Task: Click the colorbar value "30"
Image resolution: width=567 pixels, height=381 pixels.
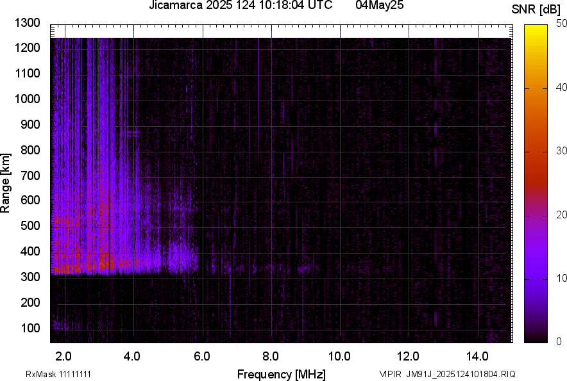Action: click(562, 150)
